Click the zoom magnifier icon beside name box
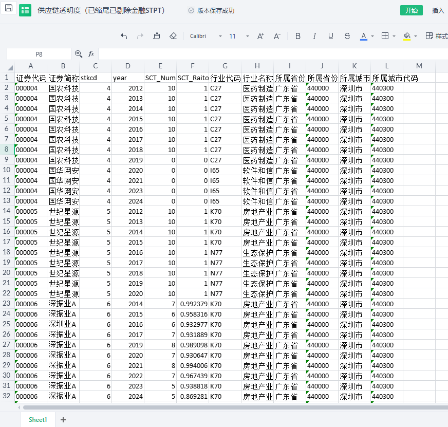Screen dimensions: 448x427 coord(79,54)
